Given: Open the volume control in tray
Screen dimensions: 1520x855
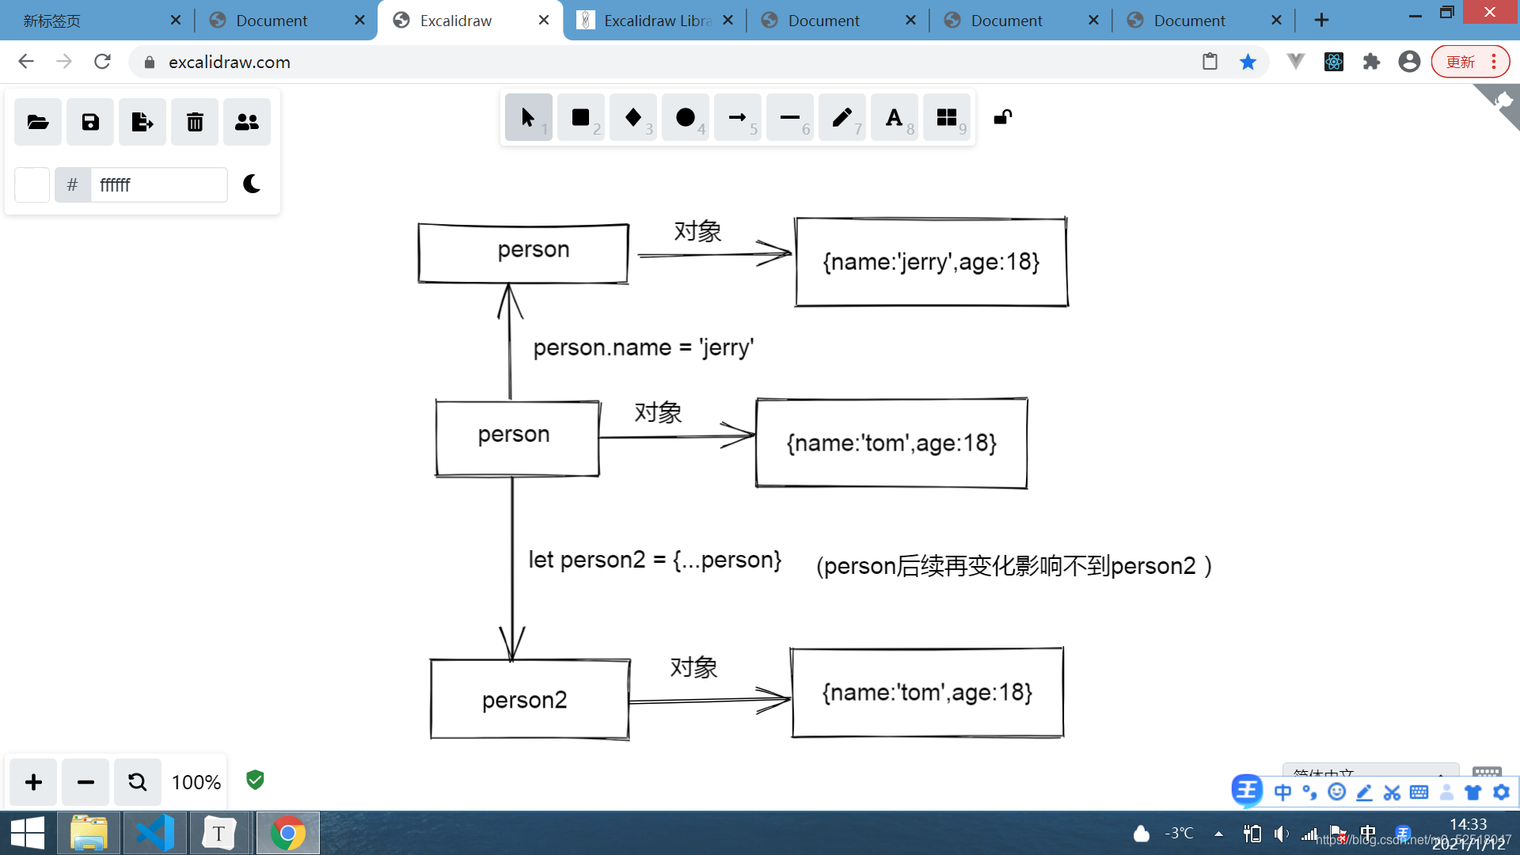Looking at the screenshot, I should click(1281, 834).
